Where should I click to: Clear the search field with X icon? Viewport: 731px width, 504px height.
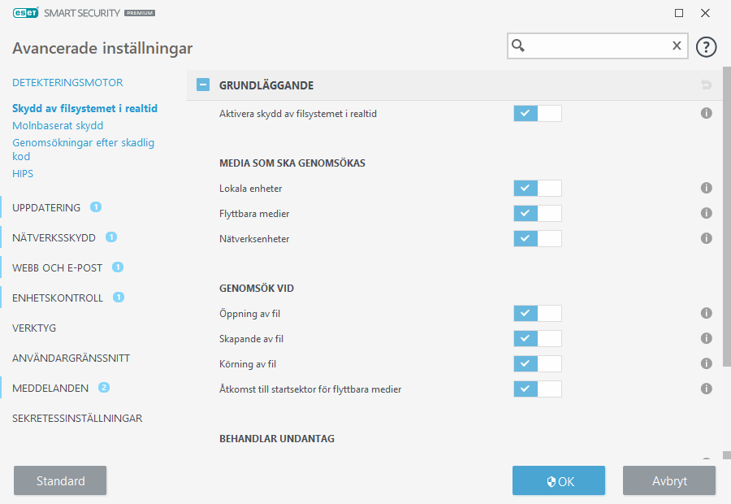(x=676, y=46)
